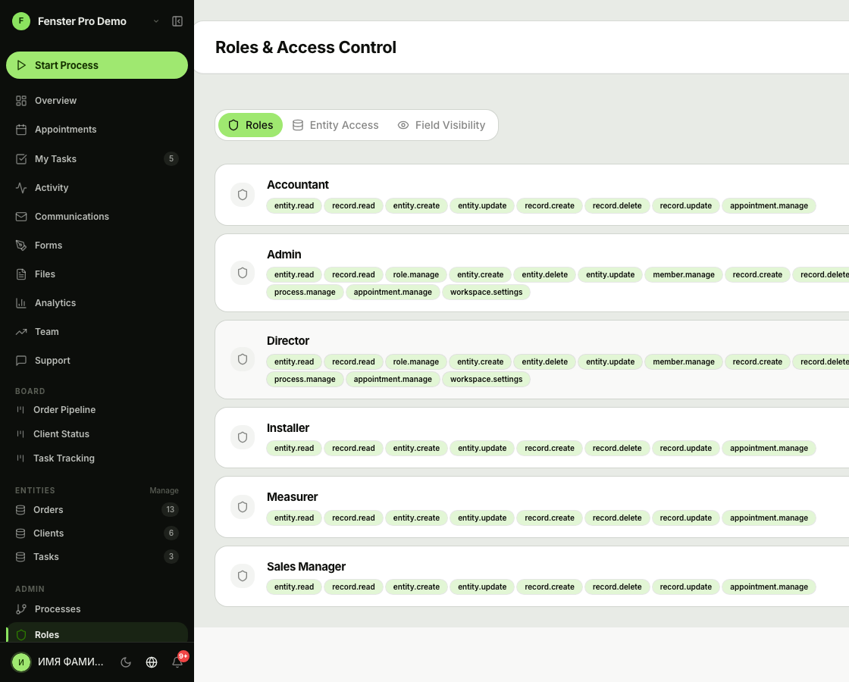849x682 pixels.
Task: Click the Manage link next to Entities
Action: point(164,490)
